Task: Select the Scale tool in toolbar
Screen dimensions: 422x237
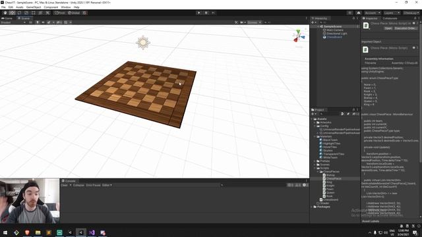Action: (x=26, y=13)
